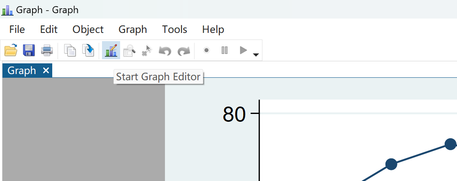Click the Open file folder icon
This screenshot has height=181, width=457.
click(x=11, y=51)
